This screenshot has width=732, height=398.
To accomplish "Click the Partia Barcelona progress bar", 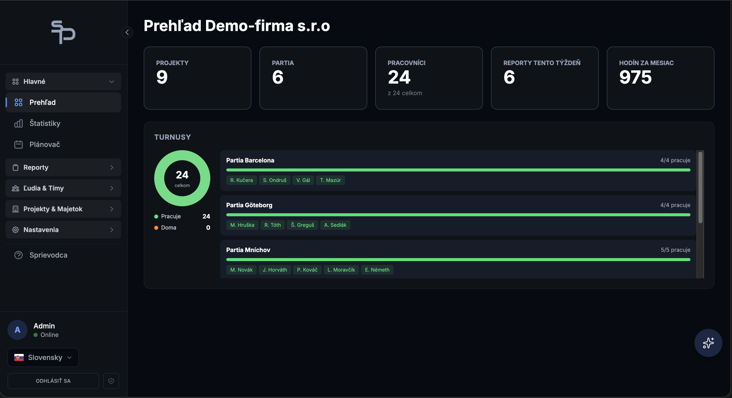I will tap(458, 170).
